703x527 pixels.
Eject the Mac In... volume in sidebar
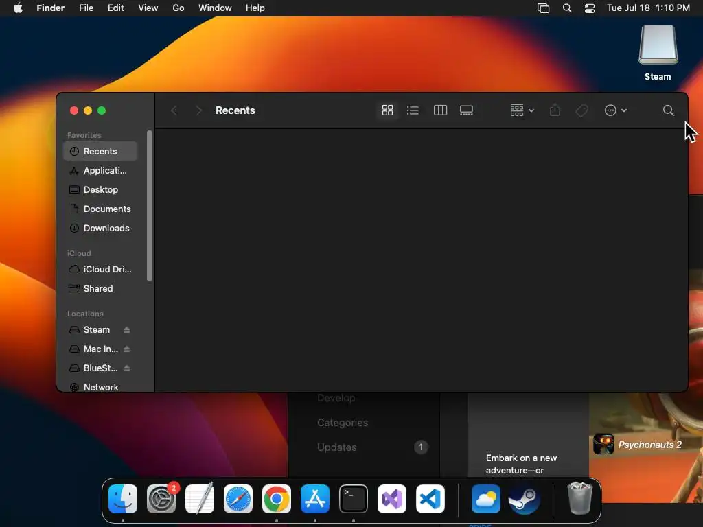tap(127, 349)
